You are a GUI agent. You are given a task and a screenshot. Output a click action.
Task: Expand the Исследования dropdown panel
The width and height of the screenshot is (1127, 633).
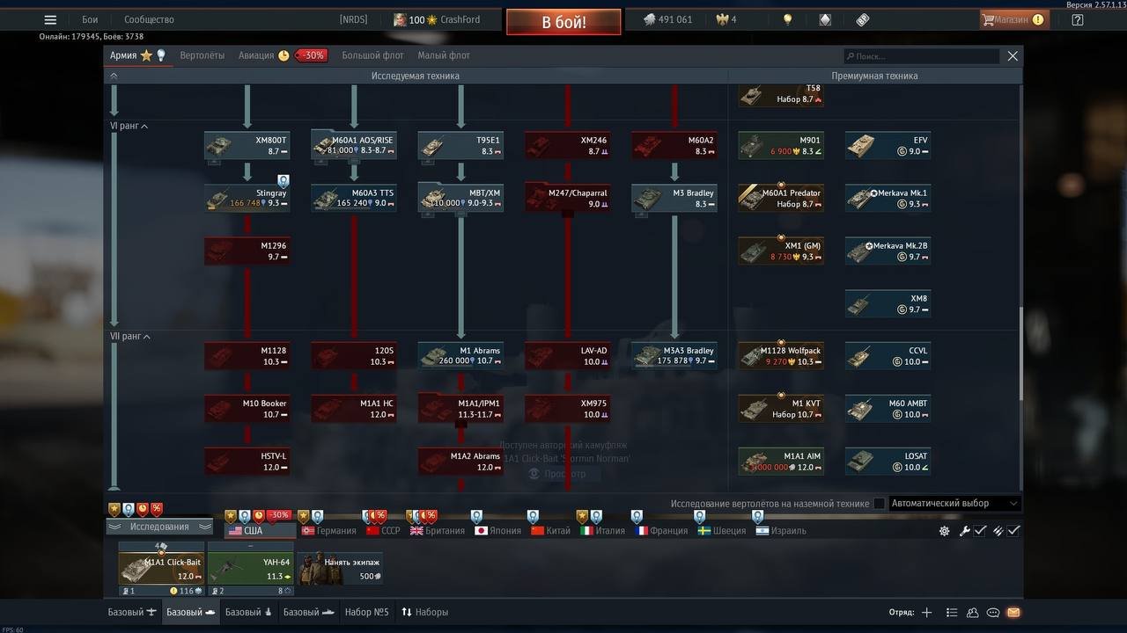click(159, 527)
